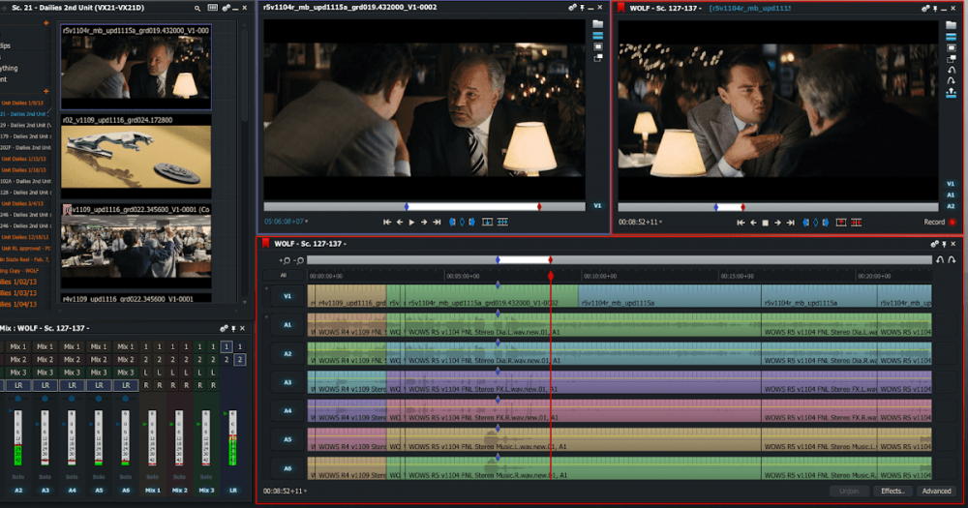
Task: Undo last edit in timeline panel
Action: pyautogui.click(x=940, y=260)
